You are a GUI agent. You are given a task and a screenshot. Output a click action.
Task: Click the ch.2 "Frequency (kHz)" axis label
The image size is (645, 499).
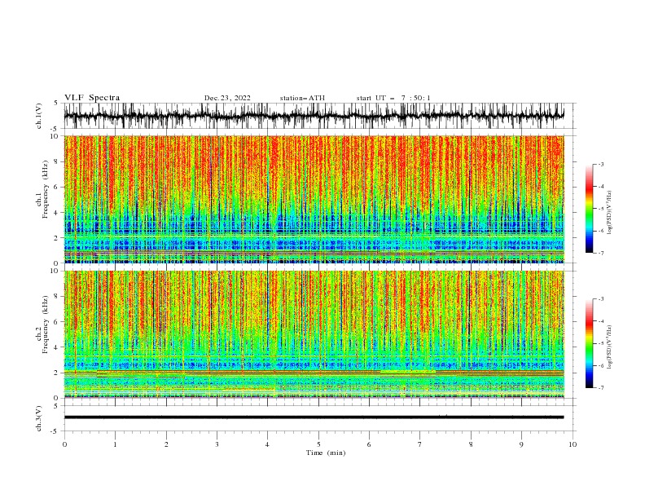(x=46, y=325)
